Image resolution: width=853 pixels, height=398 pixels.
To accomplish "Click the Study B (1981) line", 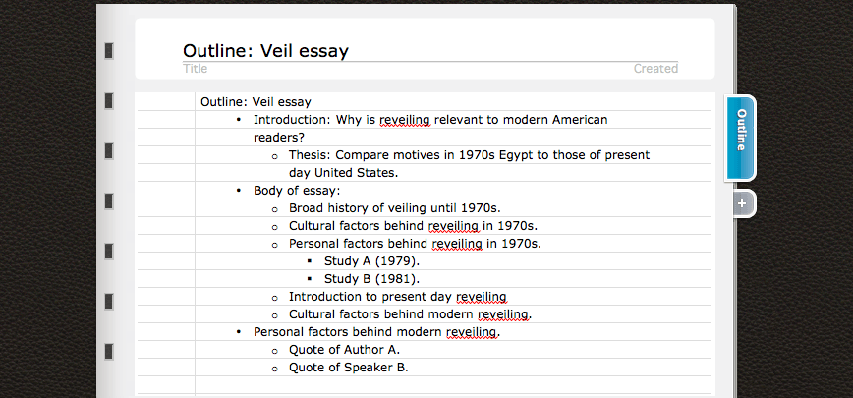I will [x=371, y=279].
